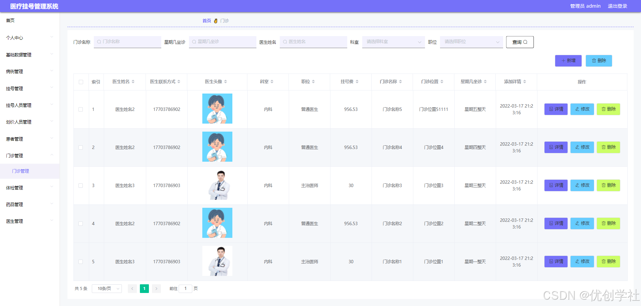Screen dimensions: 641x306
Task: Click 修改 for 门诊名称4 row
Action: click(582, 147)
